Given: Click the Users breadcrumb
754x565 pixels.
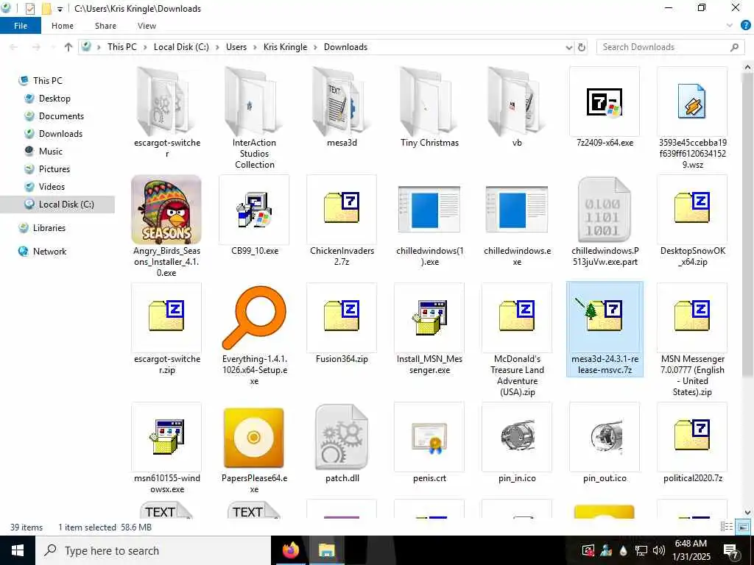Looking at the screenshot, I should [x=236, y=47].
